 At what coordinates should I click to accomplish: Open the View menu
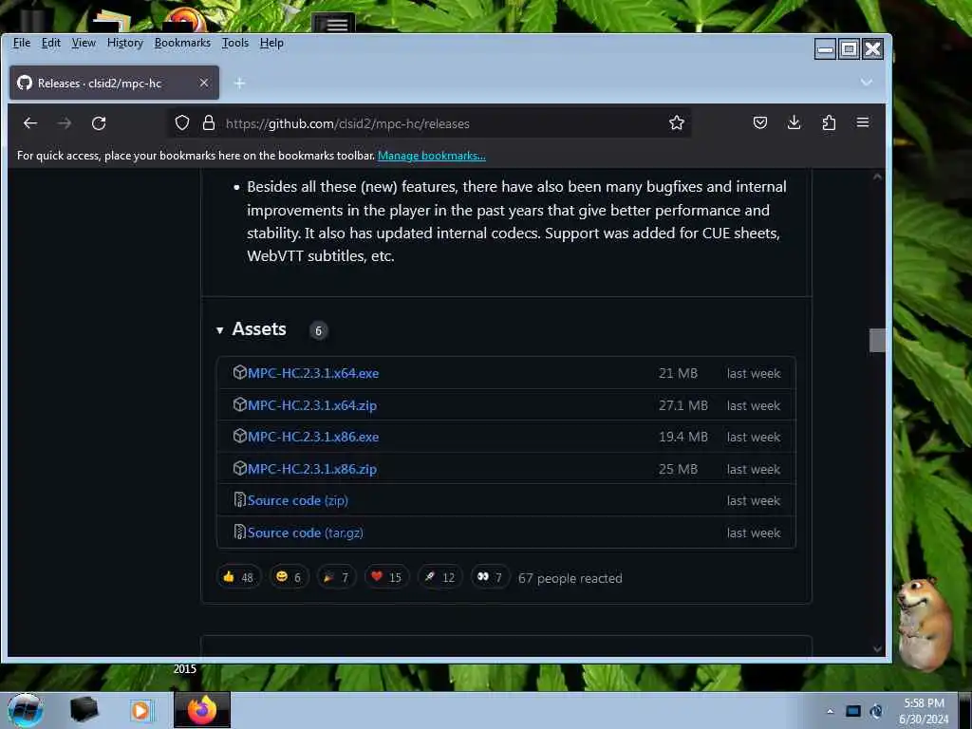coord(84,43)
